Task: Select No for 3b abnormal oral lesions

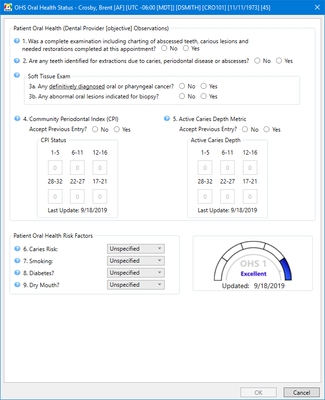Action: point(182,96)
